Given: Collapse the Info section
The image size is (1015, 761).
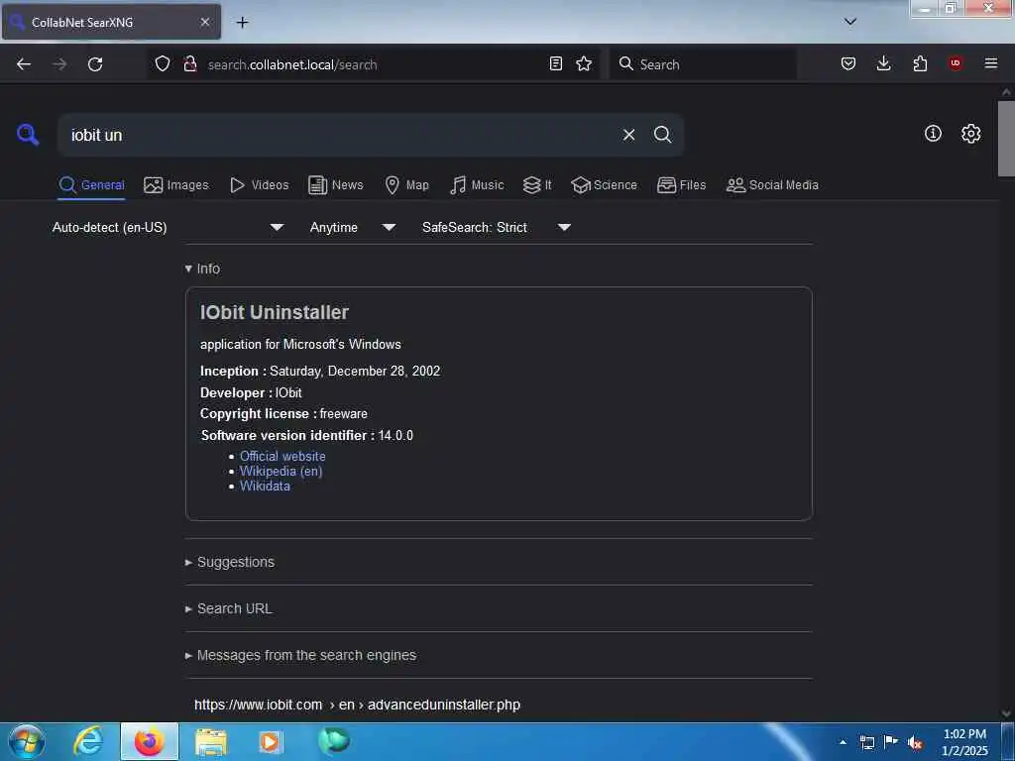Looking at the screenshot, I should (x=202, y=269).
